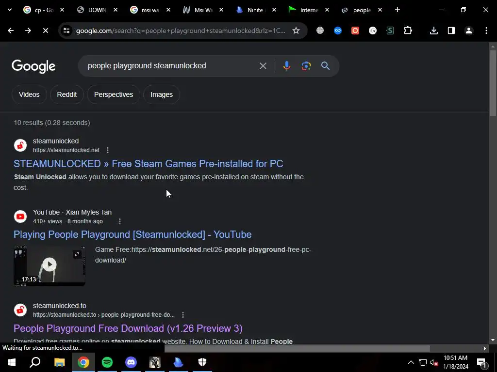Open the Windows Start menu
This screenshot has width=497, height=372.
[x=12, y=362]
